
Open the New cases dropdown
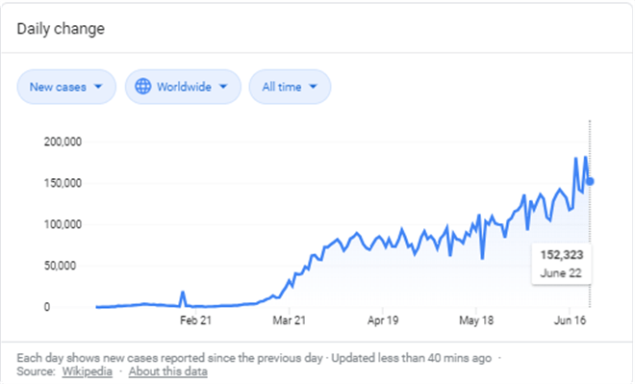click(x=66, y=87)
